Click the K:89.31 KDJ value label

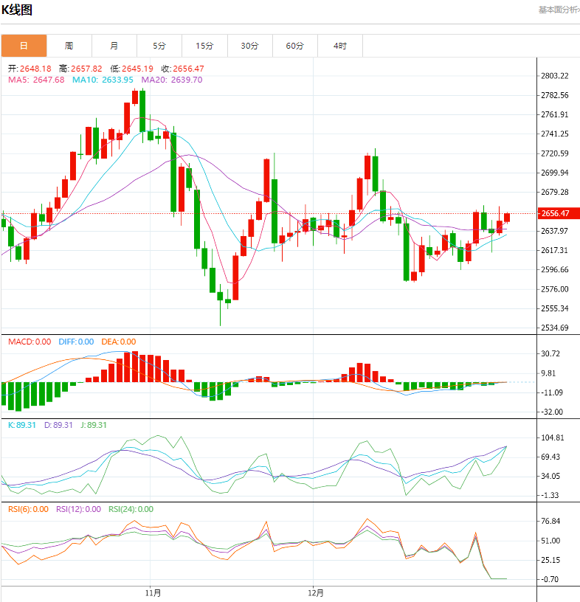point(20,425)
